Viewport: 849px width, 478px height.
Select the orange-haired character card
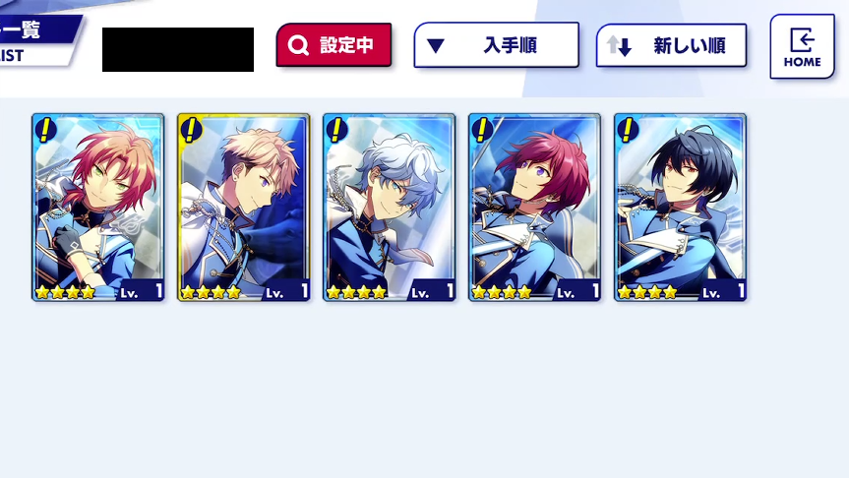[98, 208]
